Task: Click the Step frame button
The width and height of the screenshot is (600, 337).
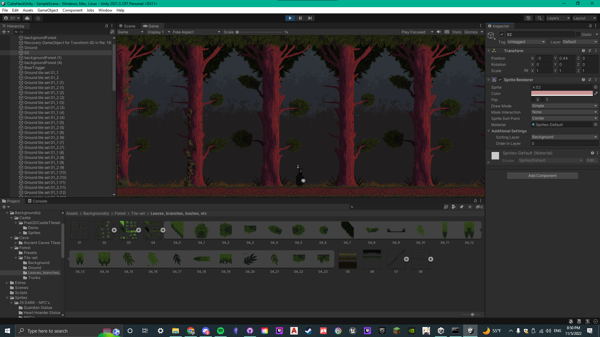Action: pyautogui.click(x=310, y=18)
